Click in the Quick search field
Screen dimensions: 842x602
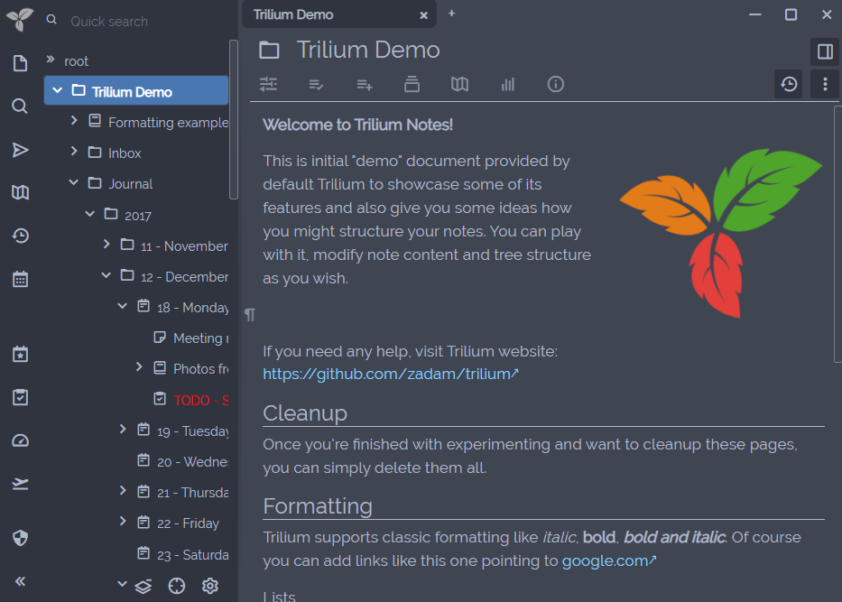point(135,21)
